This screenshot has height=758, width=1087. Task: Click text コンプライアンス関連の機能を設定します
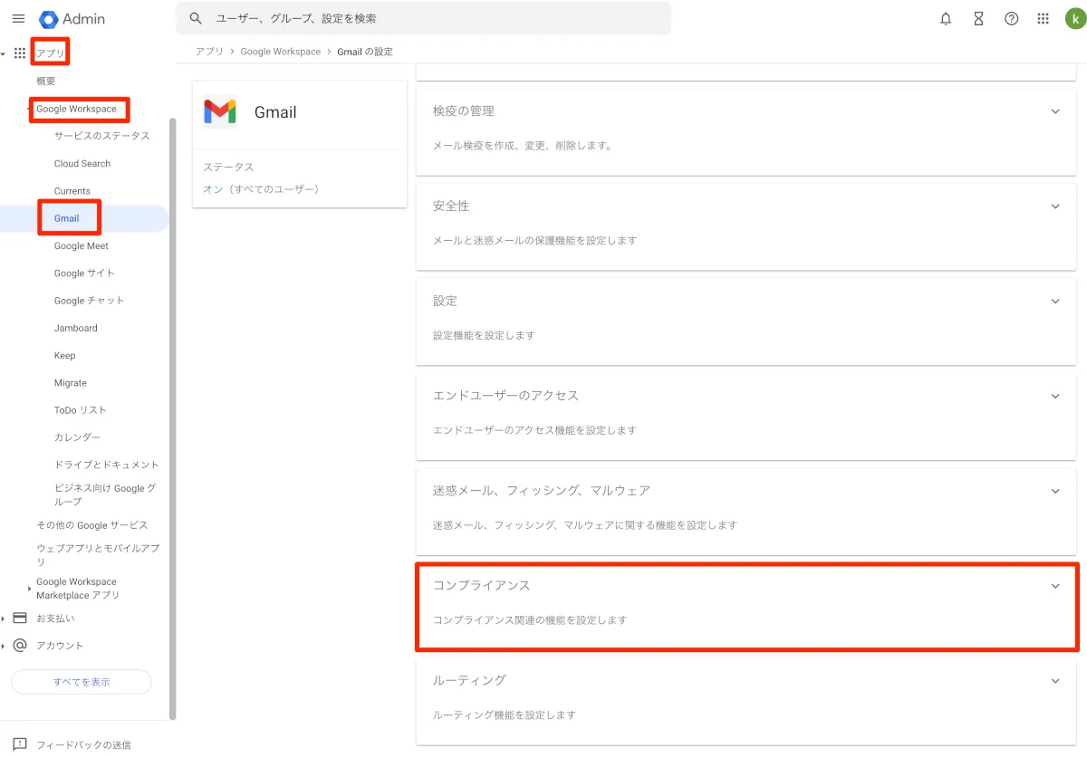[x=530, y=620]
